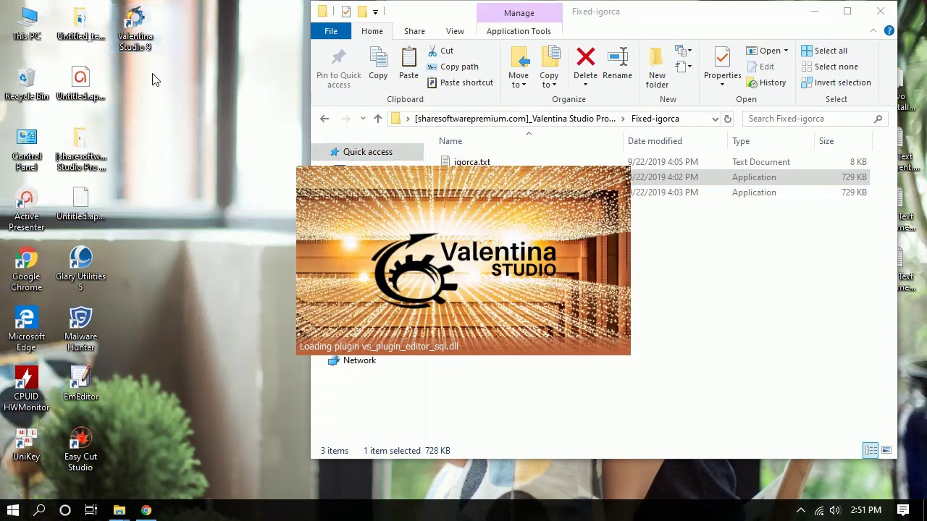Click Select all in ribbon

(x=824, y=51)
